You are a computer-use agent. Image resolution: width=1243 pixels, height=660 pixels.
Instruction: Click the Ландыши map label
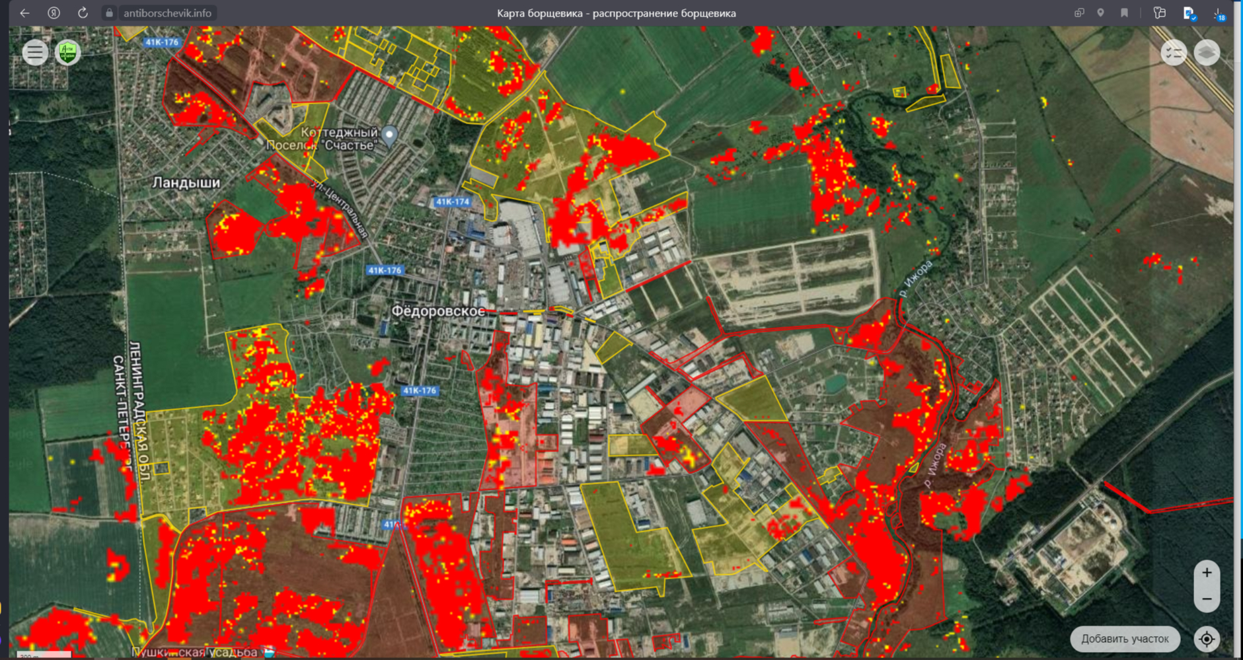click(x=186, y=182)
